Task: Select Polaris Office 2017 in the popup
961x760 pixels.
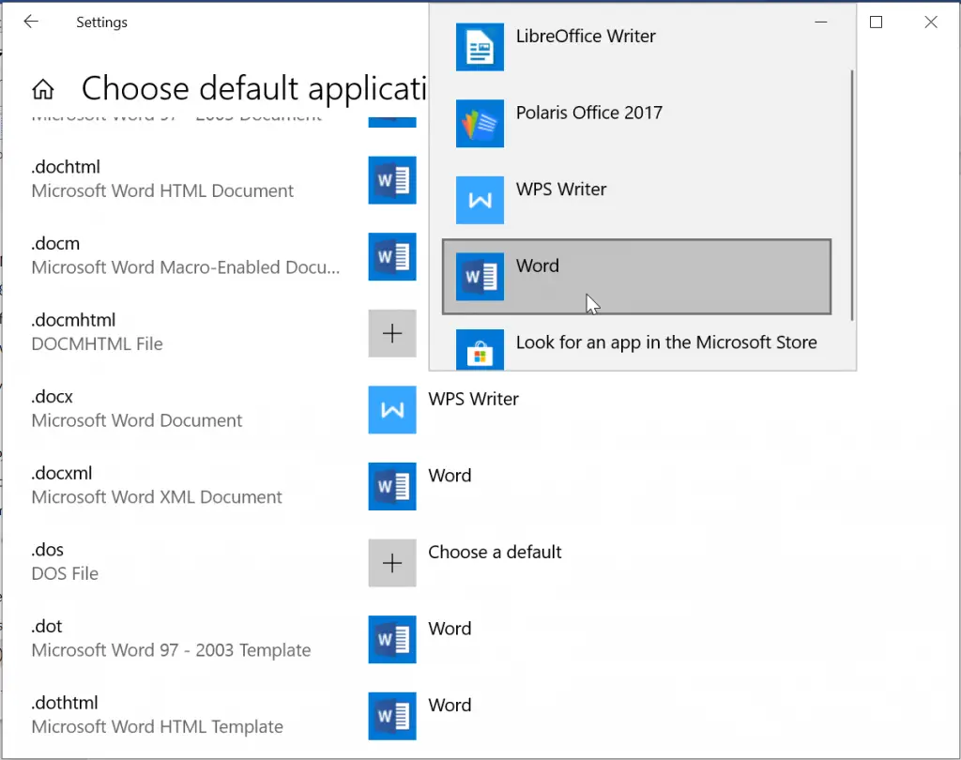Action: (x=588, y=112)
